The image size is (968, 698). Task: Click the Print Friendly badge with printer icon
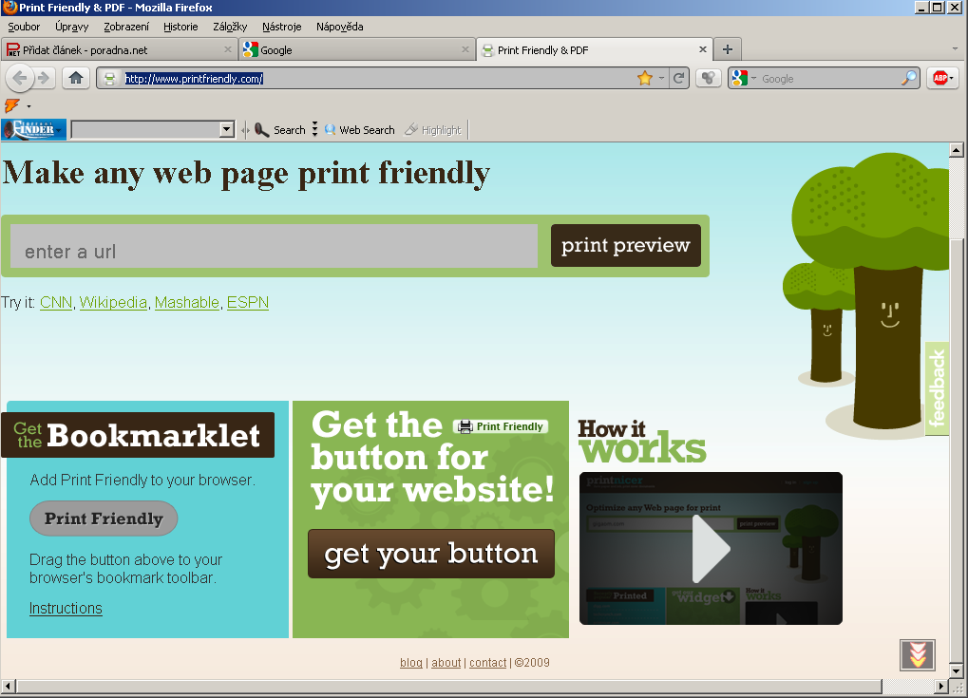(501, 426)
